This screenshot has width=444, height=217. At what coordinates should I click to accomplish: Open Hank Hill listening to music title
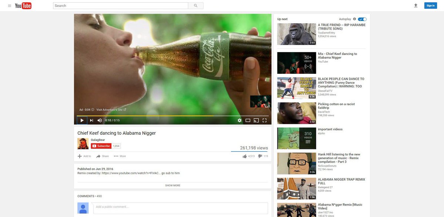pyautogui.click(x=339, y=158)
